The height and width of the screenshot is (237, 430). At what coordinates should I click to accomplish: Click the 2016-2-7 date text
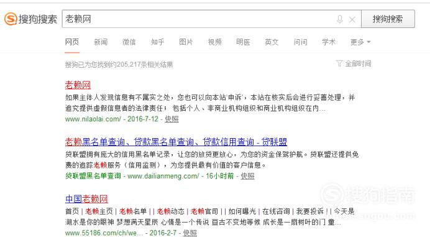pyautogui.click(x=163, y=233)
